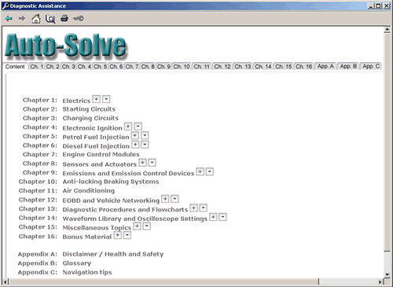This screenshot has height=287, width=393.
Task: Expand Miscellaneous Topics with plus
Action: pos(137,226)
